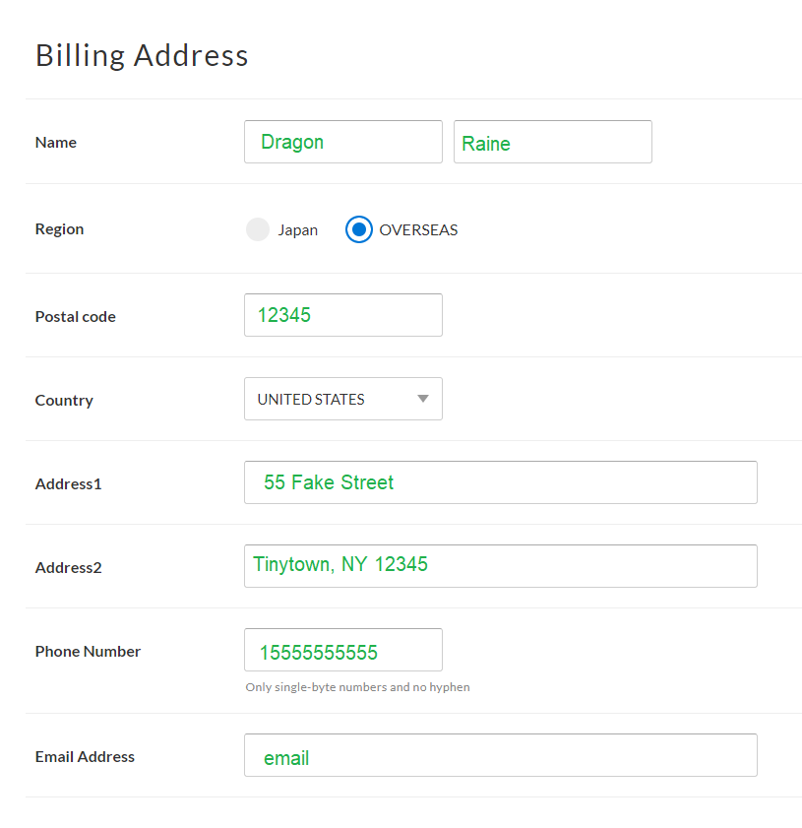Click the Name field label
Image resolution: width=802 pixels, height=828 pixels.
[56, 142]
